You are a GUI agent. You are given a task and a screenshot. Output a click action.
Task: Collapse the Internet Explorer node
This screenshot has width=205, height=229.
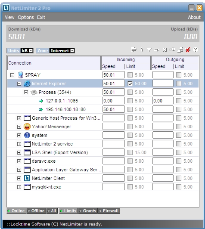pos(19,84)
